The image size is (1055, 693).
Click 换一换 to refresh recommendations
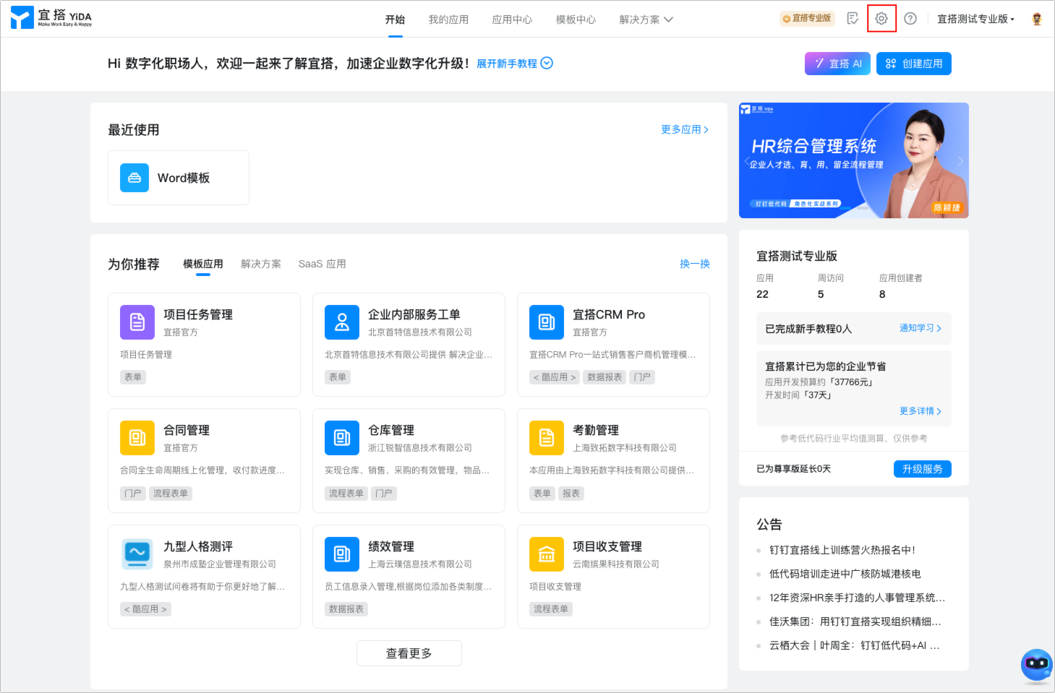[x=695, y=264]
